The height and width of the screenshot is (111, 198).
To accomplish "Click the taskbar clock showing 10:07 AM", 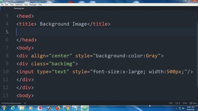I will coord(191,108).
